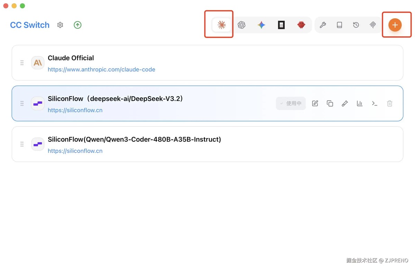Select SiliconFlow(Qwen/Qwen3-Coder-480B-A35B-Instruct) title
Screen dimensions: 415x270
(x=134, y=139)
